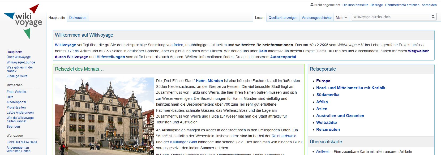Open Autorenportal in the sidebar
This screenshot has width=441, height=155.
pos(16,102)
